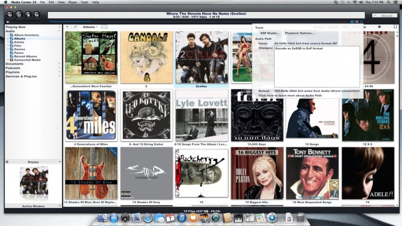Select Recent Albums in the tree
The width and height of the screenshot is (402, 226).
(26, 56)
